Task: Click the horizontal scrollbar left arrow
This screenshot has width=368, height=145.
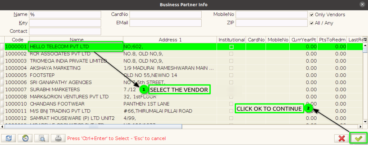Action: pyautogui.click(x=2, y=126)
